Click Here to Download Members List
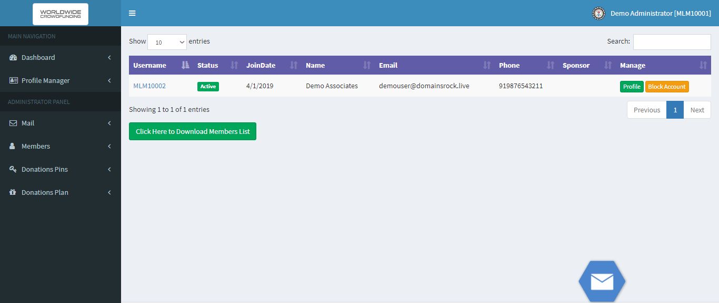 193,131
